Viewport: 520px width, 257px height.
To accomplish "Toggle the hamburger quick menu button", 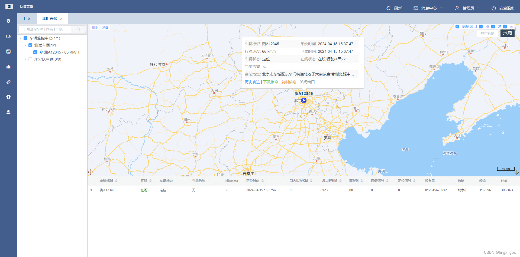I will coord(9,6).
